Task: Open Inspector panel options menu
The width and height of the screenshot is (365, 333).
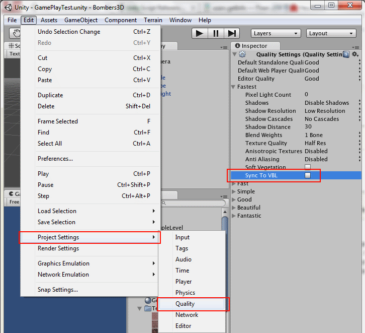Action: (355, 47)
